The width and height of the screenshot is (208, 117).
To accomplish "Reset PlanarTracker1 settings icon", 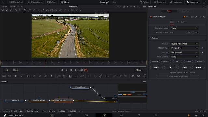I will [x=204, y=17].
